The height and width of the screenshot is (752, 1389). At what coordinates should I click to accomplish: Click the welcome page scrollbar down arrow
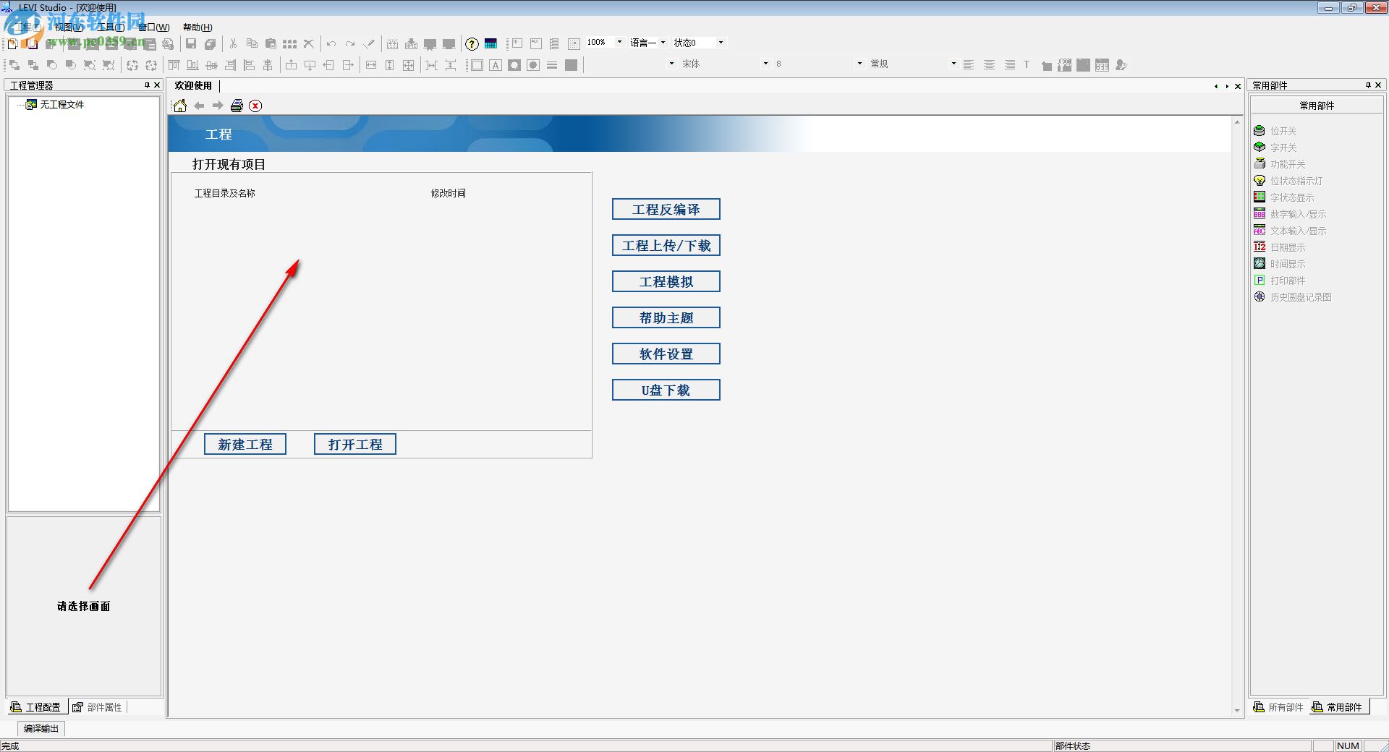1237,711
